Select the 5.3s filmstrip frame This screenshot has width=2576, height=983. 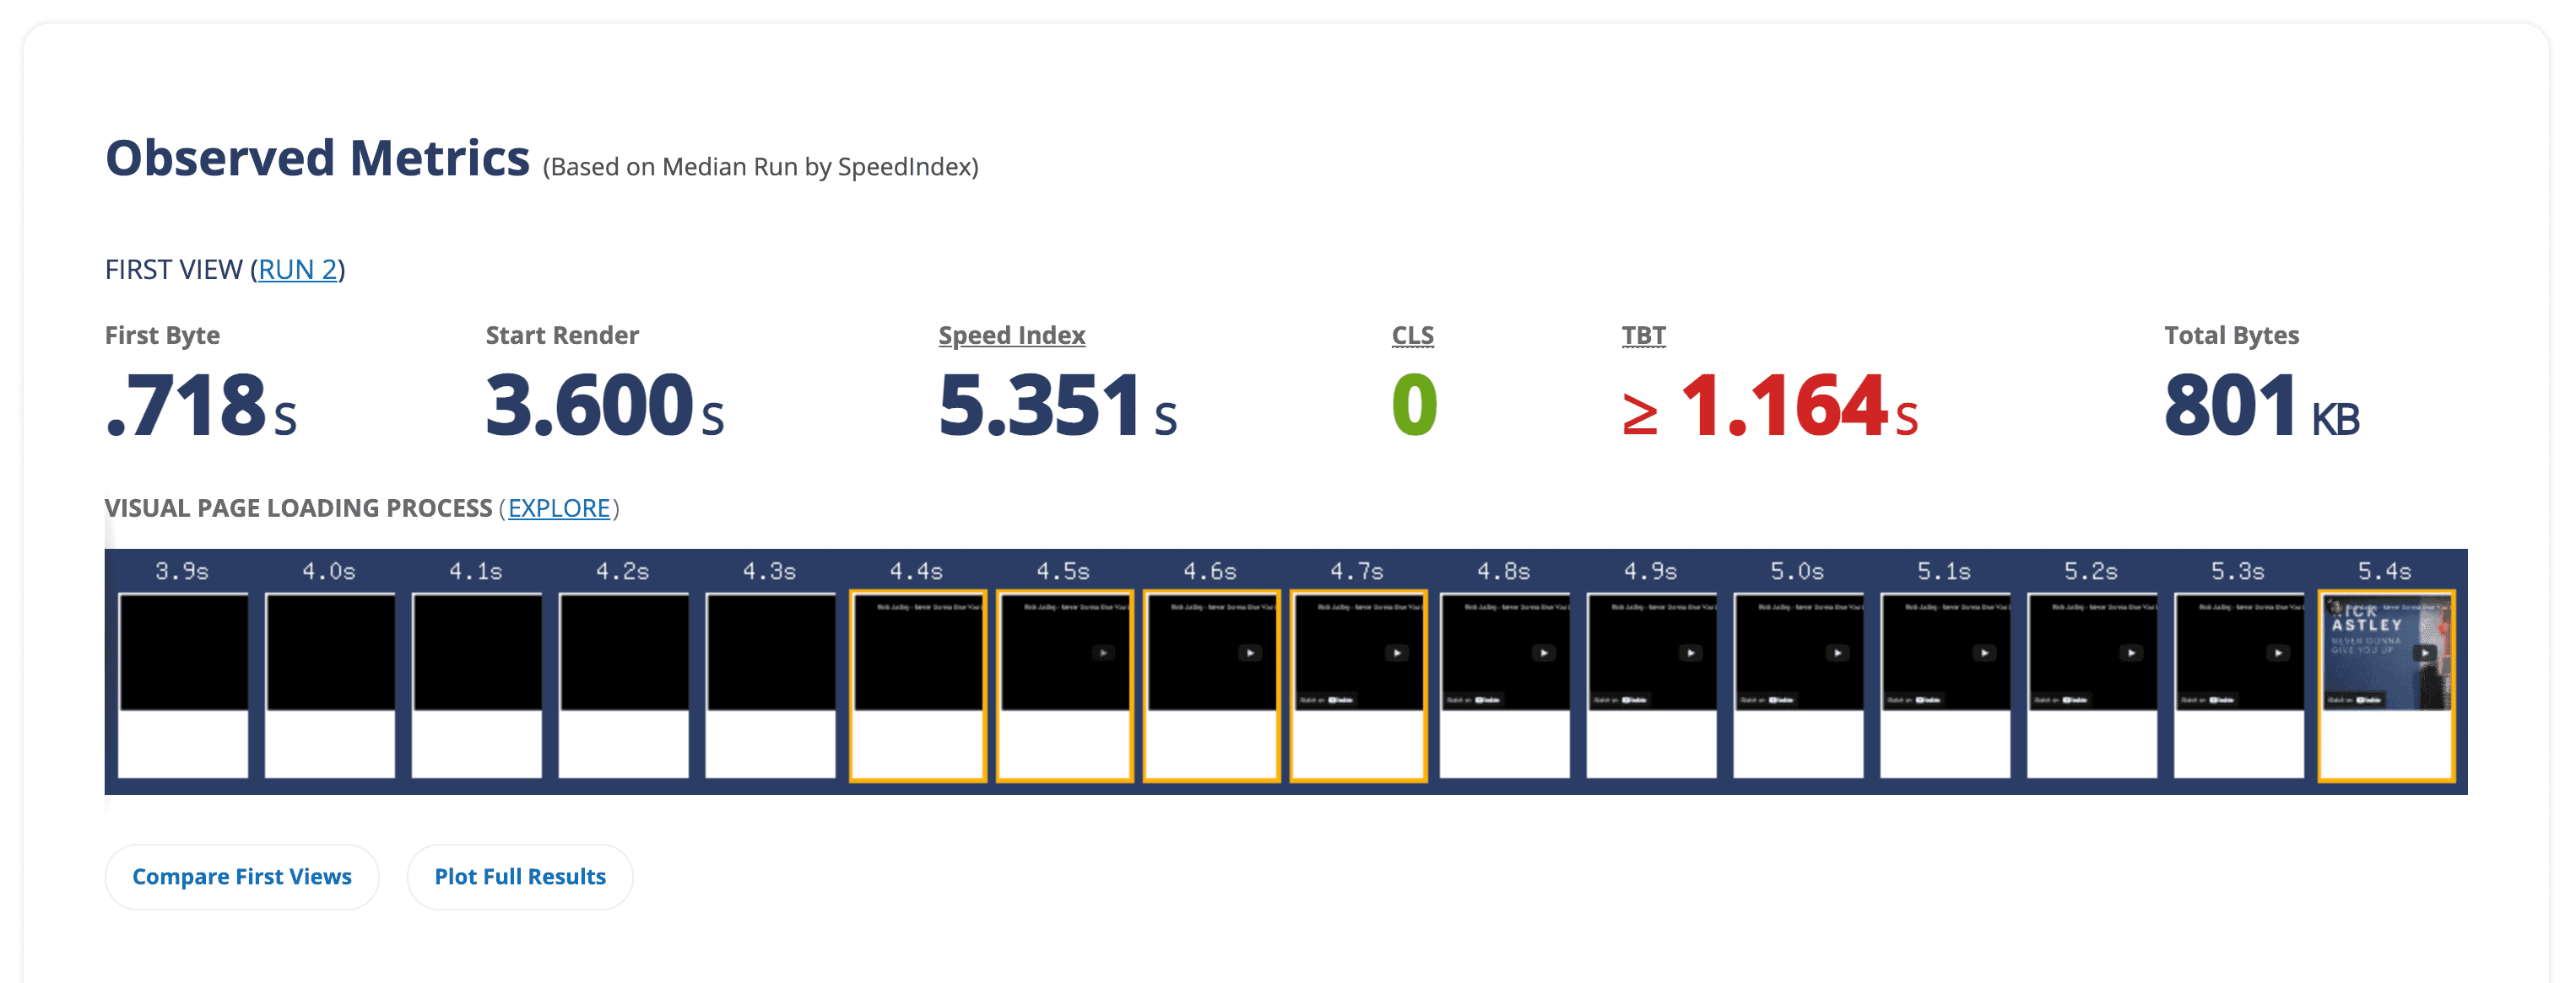point(2240,685)
